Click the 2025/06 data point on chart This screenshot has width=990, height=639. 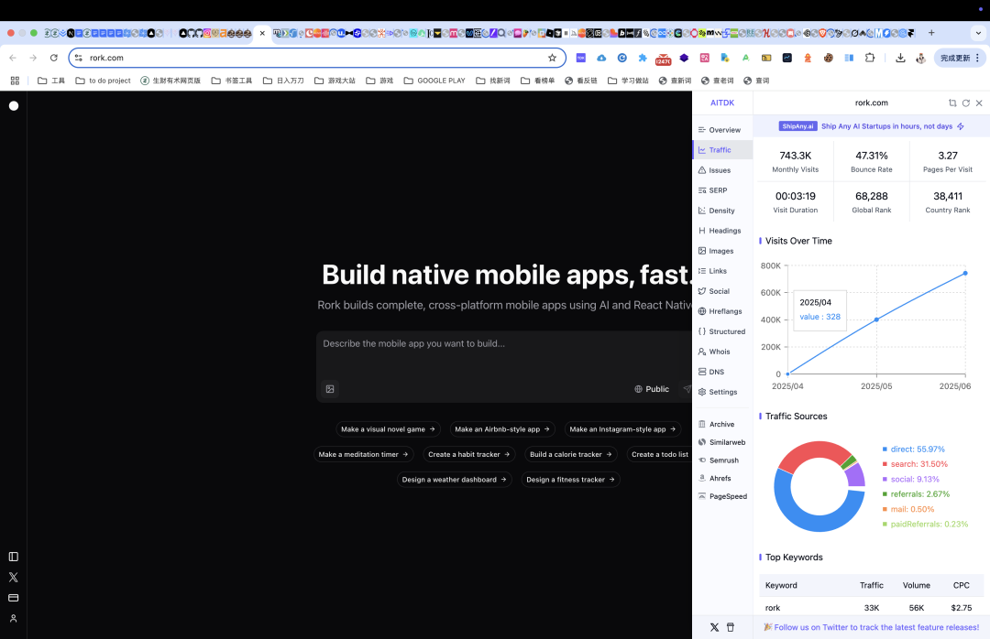point(965,273)
